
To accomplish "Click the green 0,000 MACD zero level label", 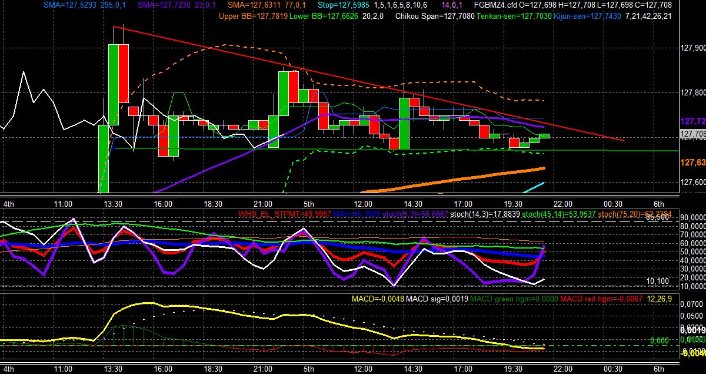I will pos(660,340).
